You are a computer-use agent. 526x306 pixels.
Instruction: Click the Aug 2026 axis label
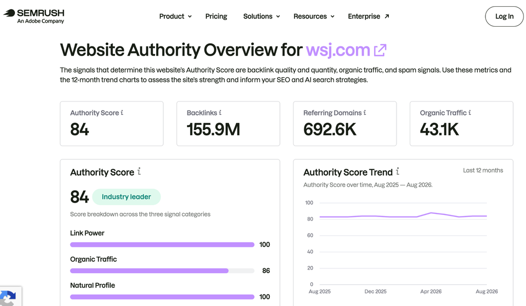(487, 292)
